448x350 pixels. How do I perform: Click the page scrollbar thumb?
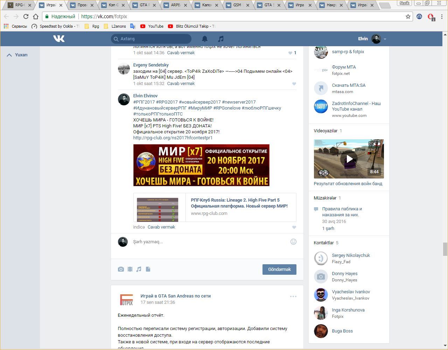click(445, 249)
